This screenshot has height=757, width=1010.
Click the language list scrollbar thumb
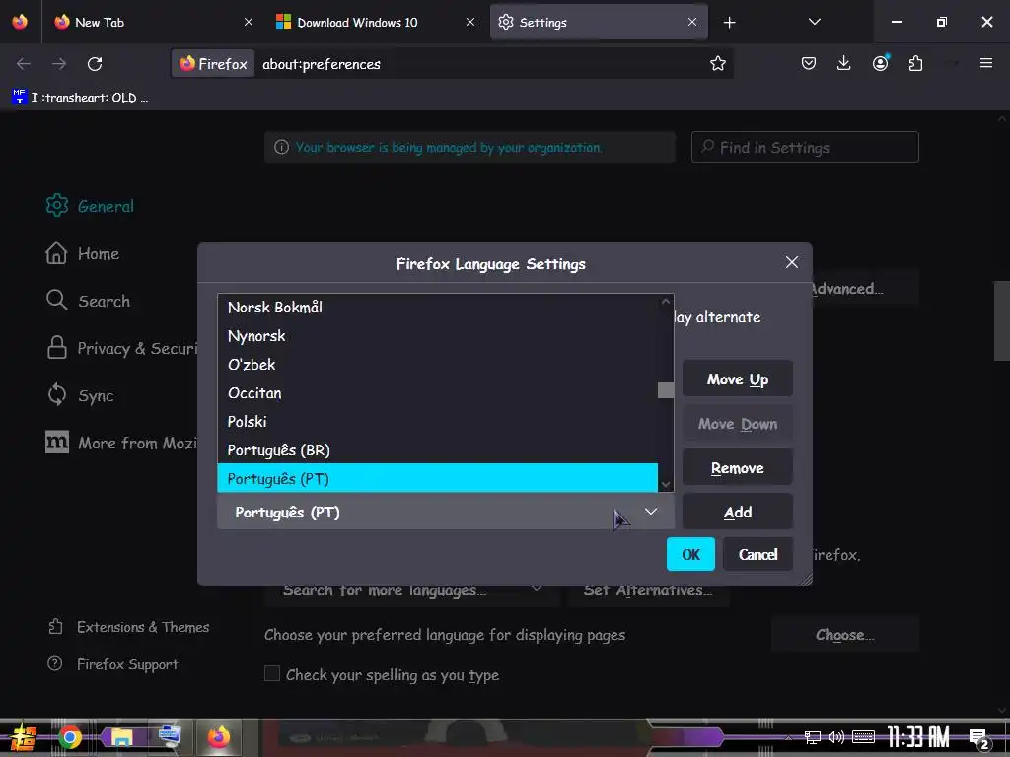click(x=666, y=390)
